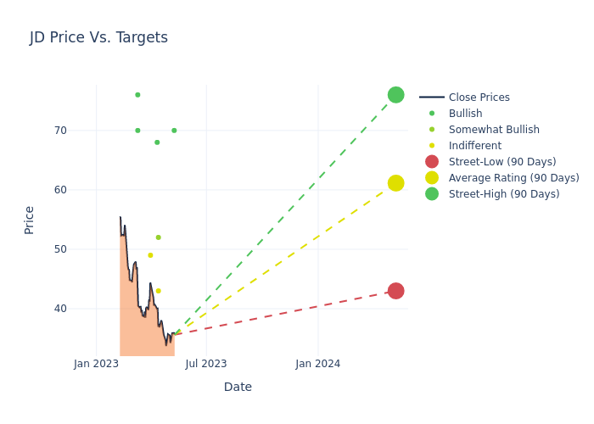Click the somewhat bullish dot near 43

pyautogui.click(x=158, y=291)
